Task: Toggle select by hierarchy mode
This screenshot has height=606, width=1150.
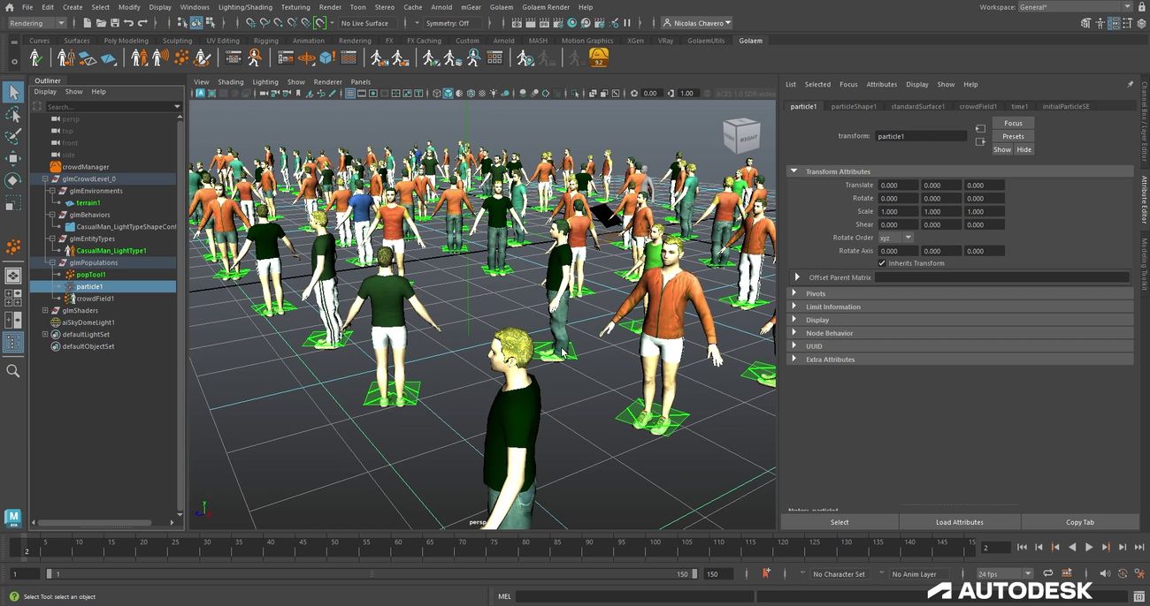Action: 182,23
